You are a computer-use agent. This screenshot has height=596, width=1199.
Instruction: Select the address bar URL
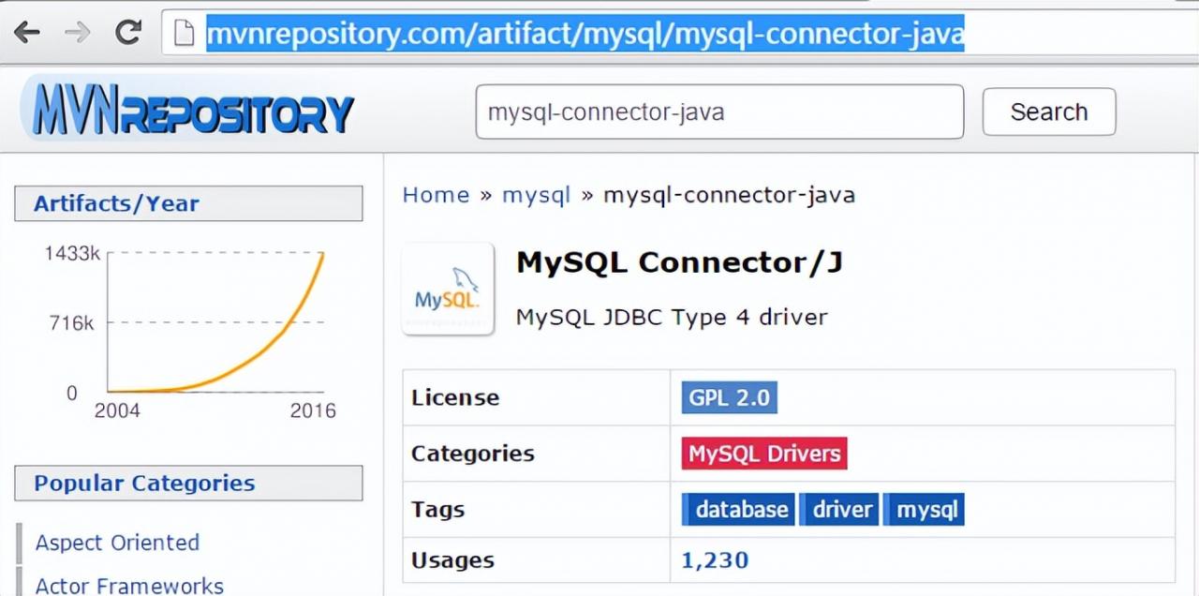[585, 35]
